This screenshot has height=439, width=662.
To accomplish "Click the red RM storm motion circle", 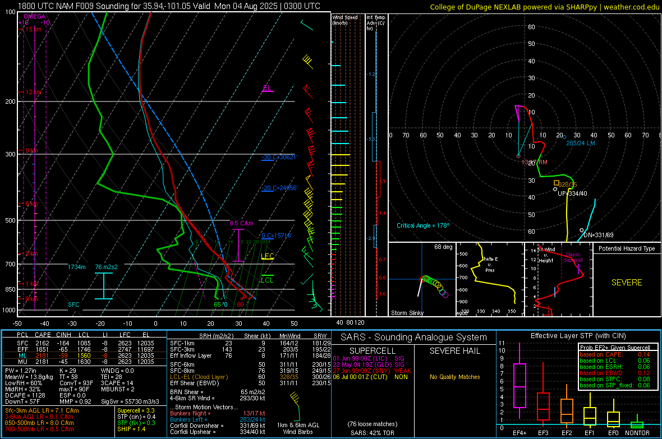I will tap(518, 156).
